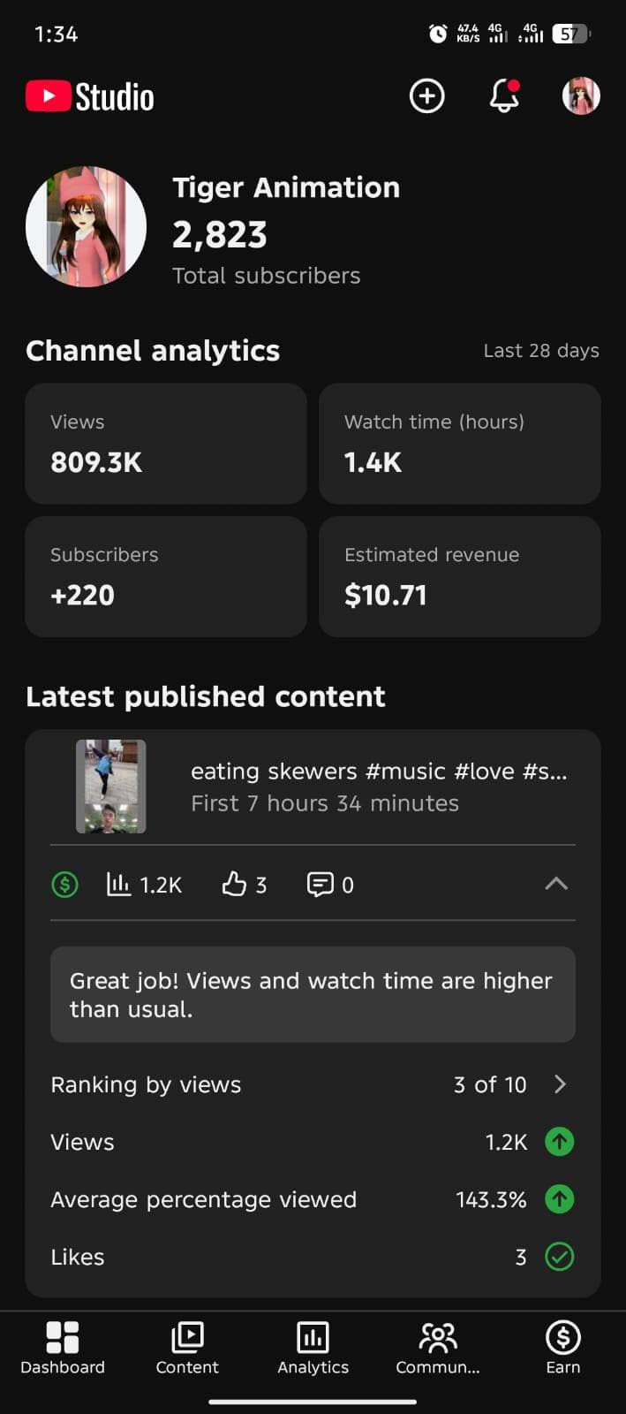Open the account avatar in the header
Screen dimensions: 626x1414
point(581,95)
